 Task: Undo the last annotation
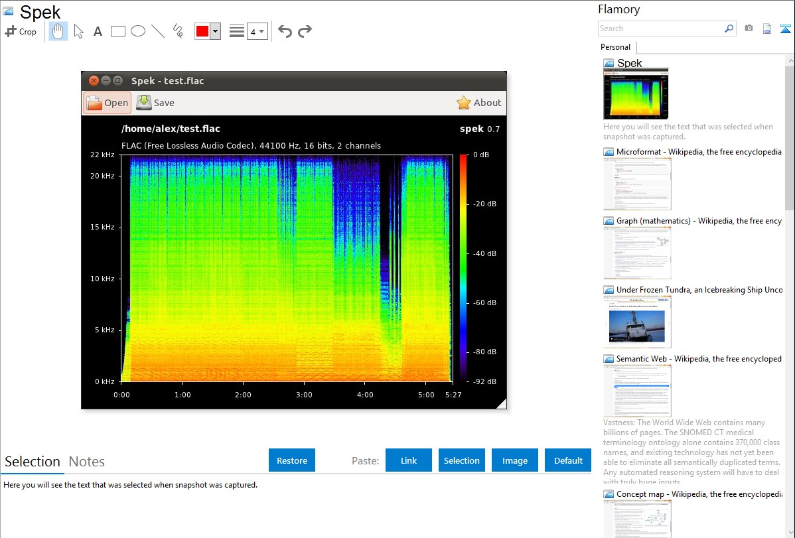[x=285, y=31]
